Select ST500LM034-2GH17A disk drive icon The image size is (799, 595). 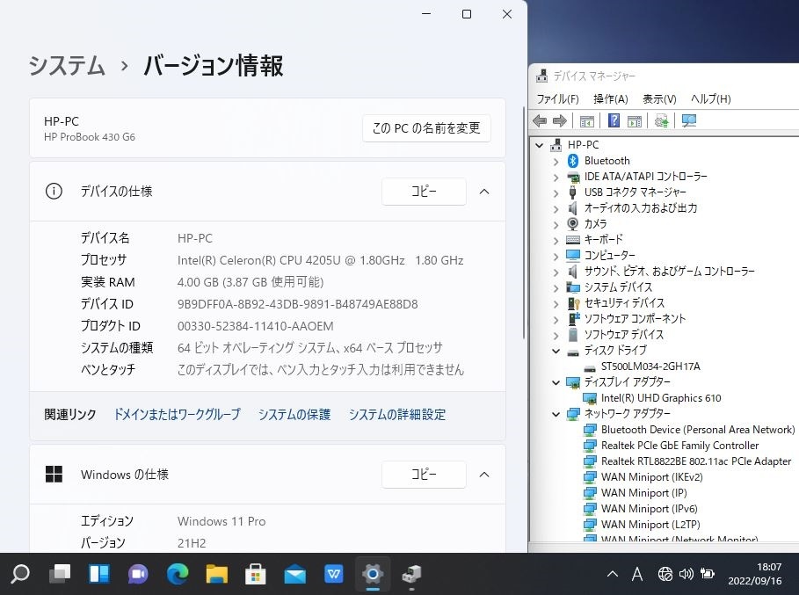(590, 366)
